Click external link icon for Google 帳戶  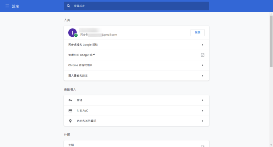[x=203, y=55]
